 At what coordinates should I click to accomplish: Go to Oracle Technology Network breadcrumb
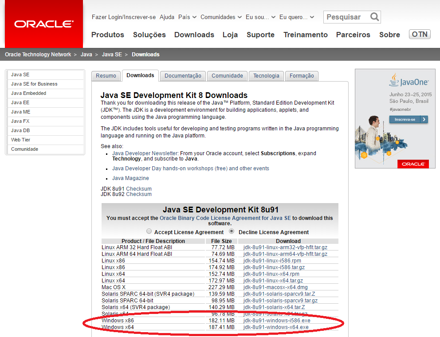tap(38, 55)
